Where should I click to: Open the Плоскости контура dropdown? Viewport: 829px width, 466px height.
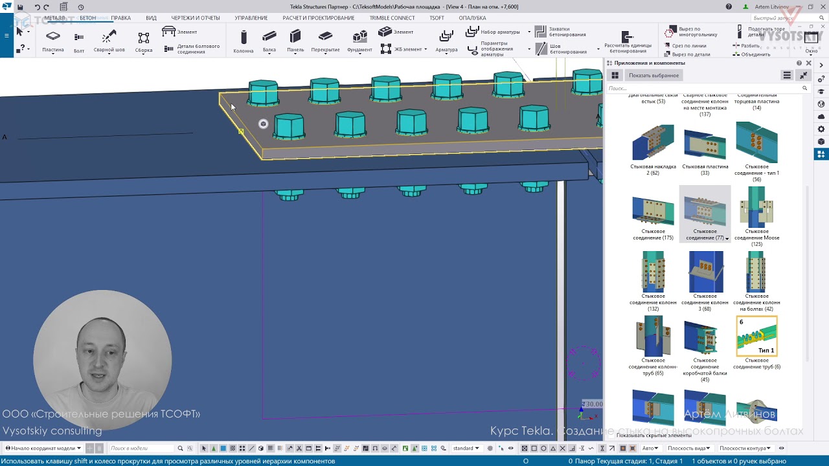(745, 448)
